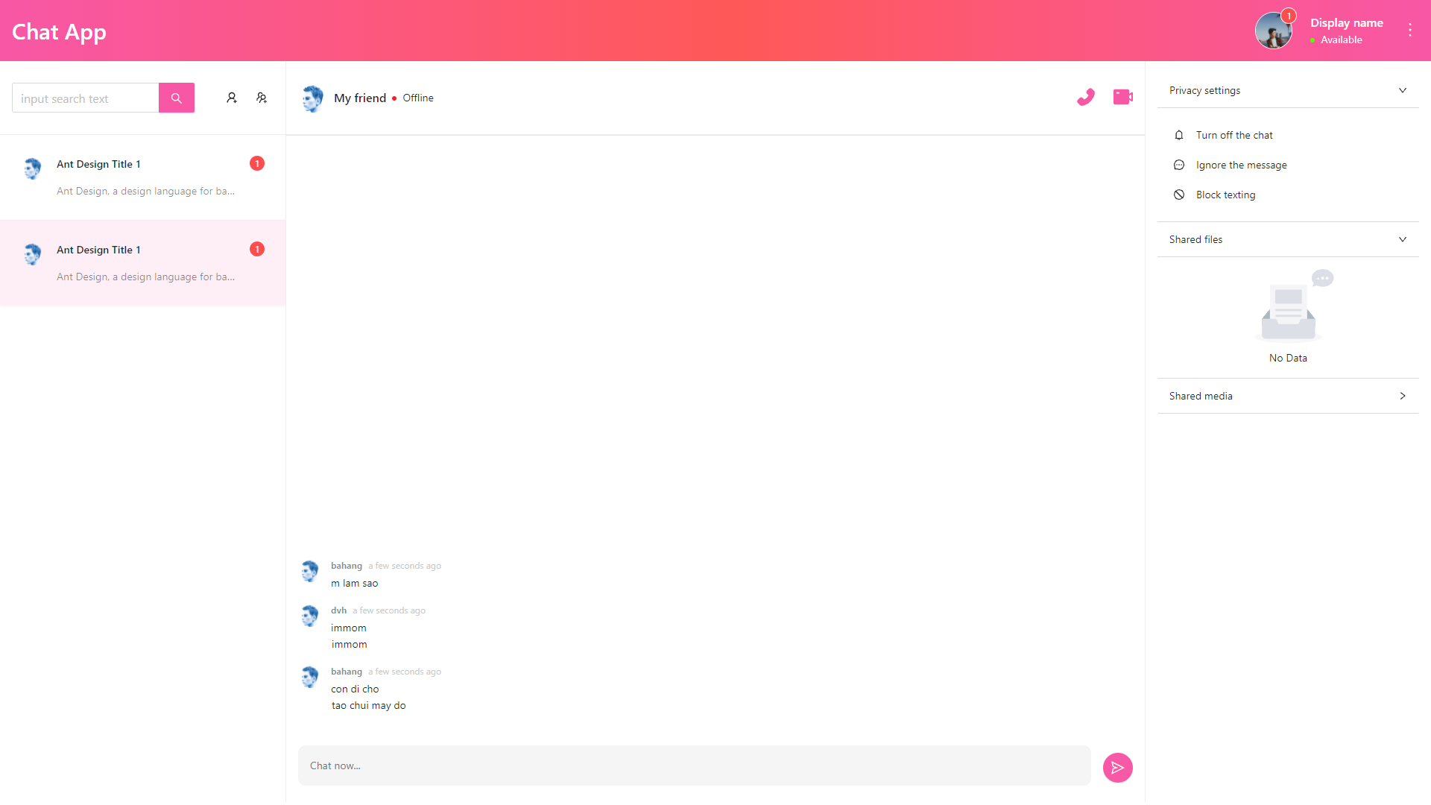Viewport: 1431px width, 805px height.
Task: Click the Block texting prohibition icon
Action: [1179, 195]
